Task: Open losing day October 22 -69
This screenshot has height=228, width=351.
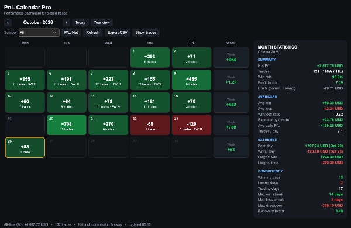Action: click(x=150, y=125)
